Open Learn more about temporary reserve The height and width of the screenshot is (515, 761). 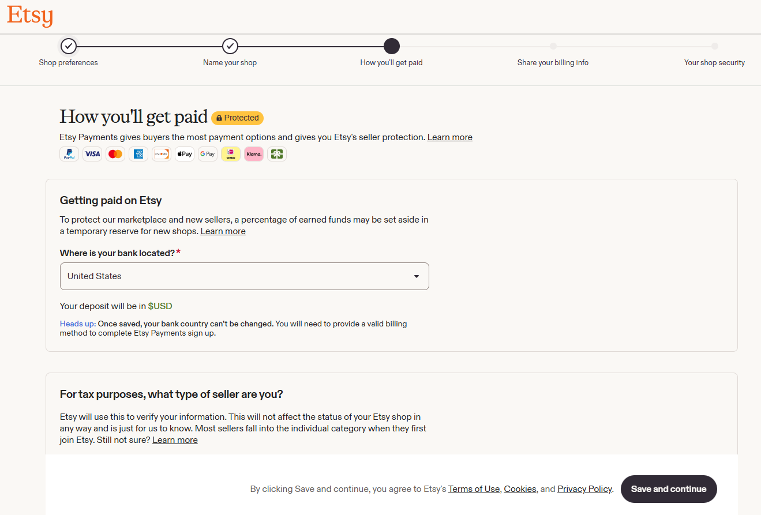[223, 231]
